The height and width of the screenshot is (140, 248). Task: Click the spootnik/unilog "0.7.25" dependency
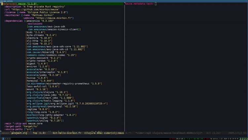point(44,121)
